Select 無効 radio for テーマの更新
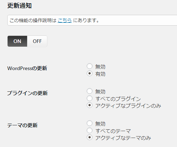This screenshot has height=147, width=177. [90, 123]
